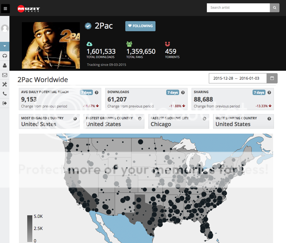The height and width of the screenshot is (243, 286).
Task: Open the calendar date picker
Action: pyautogui.click(x=272, y=78)
